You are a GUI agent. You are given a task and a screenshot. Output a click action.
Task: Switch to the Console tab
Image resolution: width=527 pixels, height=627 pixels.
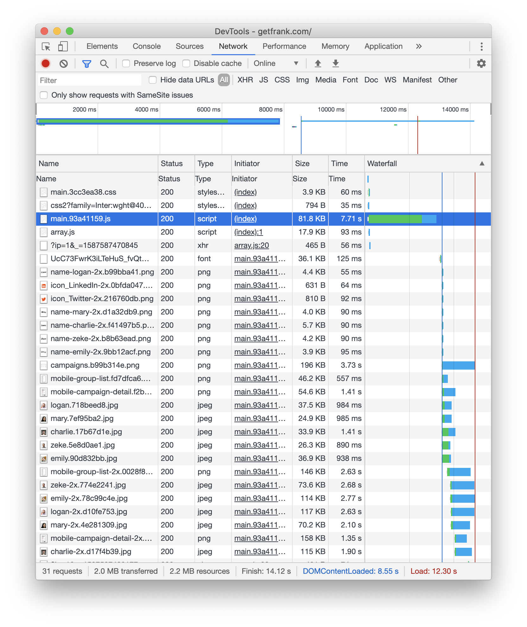coord(147,46)
